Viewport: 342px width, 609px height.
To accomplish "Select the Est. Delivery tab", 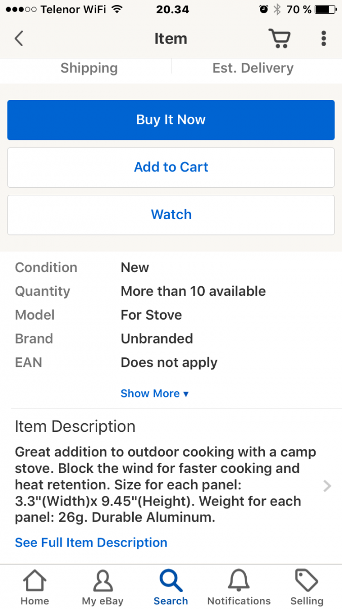I will 253,68.
